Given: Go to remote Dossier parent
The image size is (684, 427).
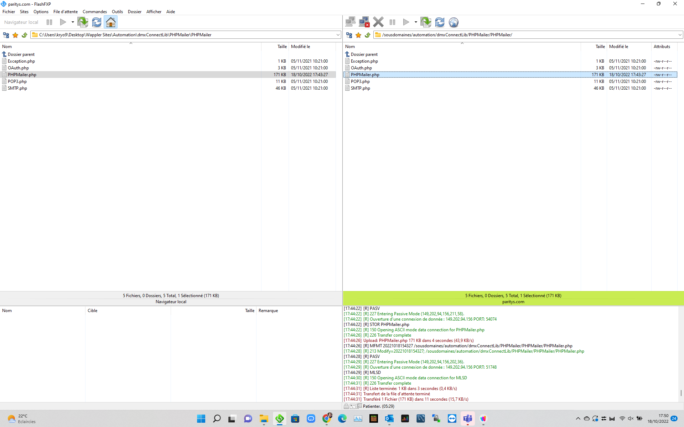Looking at the screenshot, I should pyautogui.click(x=364, y=54).
